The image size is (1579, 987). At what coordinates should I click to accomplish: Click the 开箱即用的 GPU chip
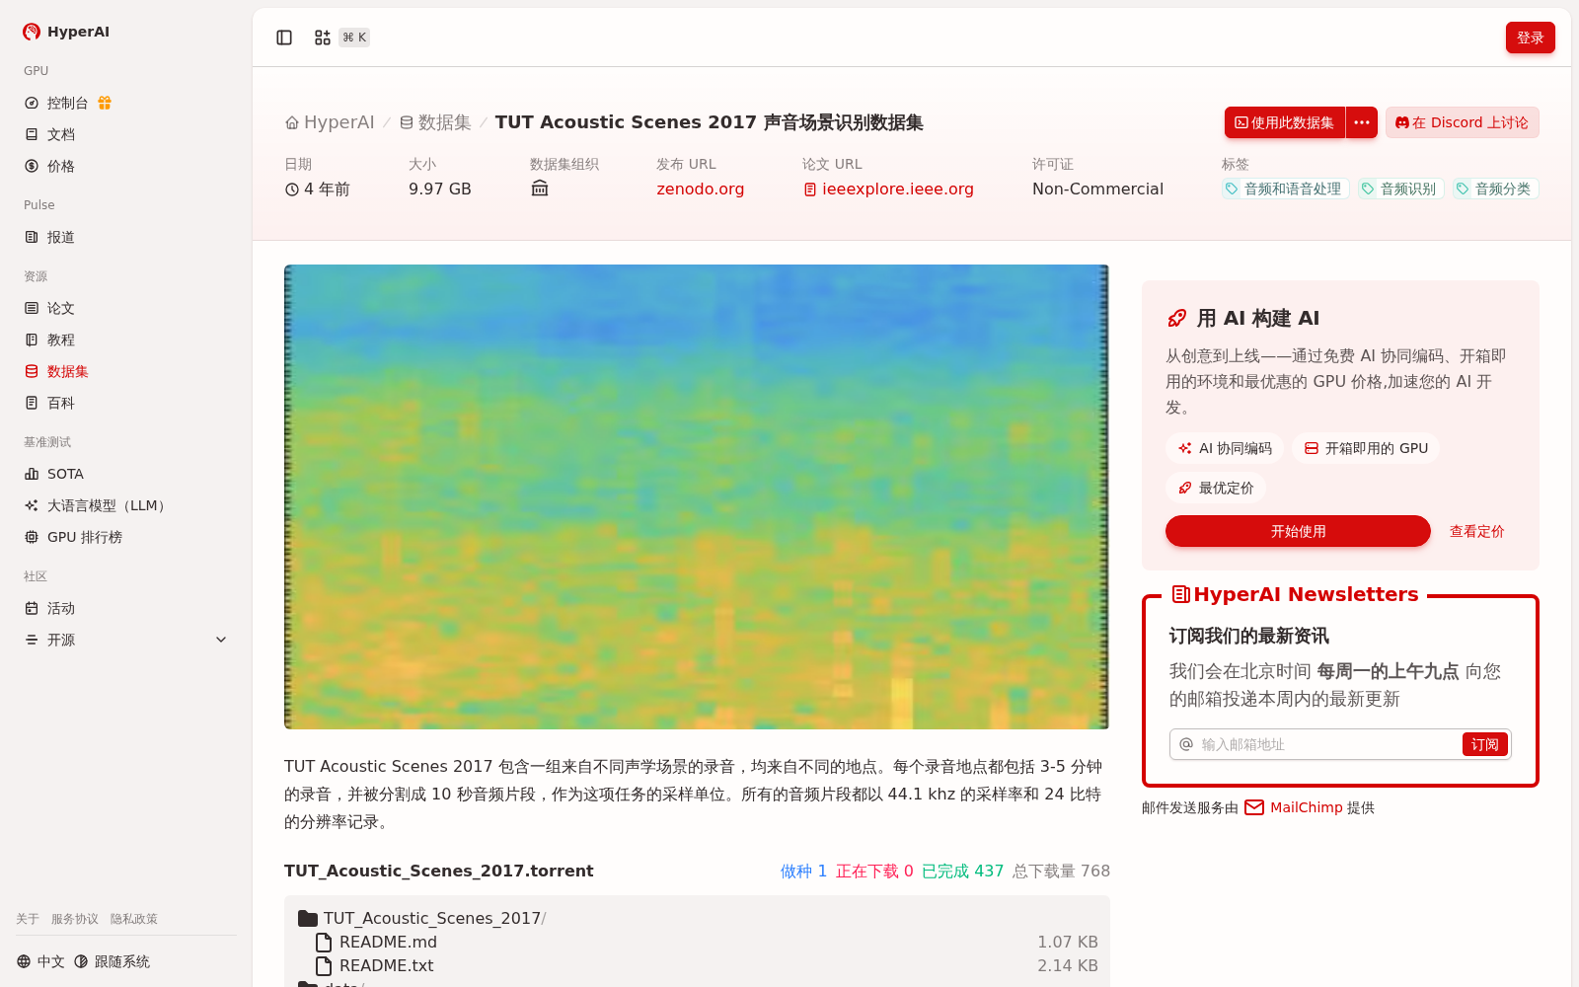(x=1366, y=448)
